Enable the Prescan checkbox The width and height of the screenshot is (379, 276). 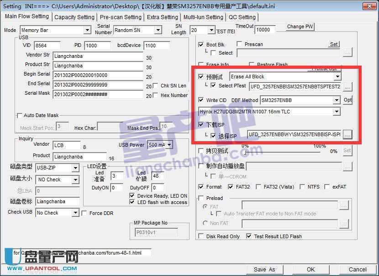point(240,44)
